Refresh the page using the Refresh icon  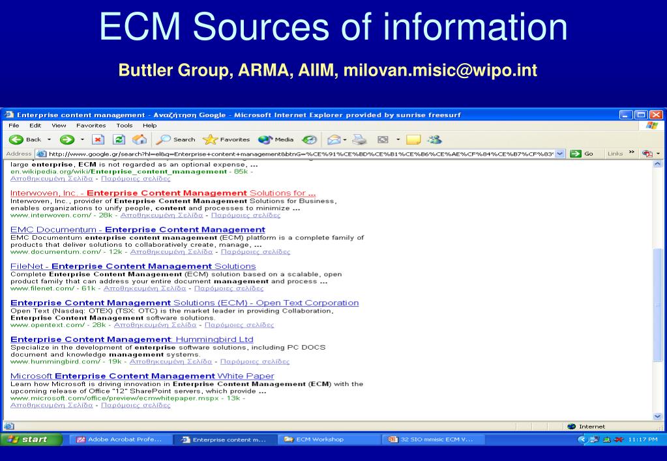(119, 139)
